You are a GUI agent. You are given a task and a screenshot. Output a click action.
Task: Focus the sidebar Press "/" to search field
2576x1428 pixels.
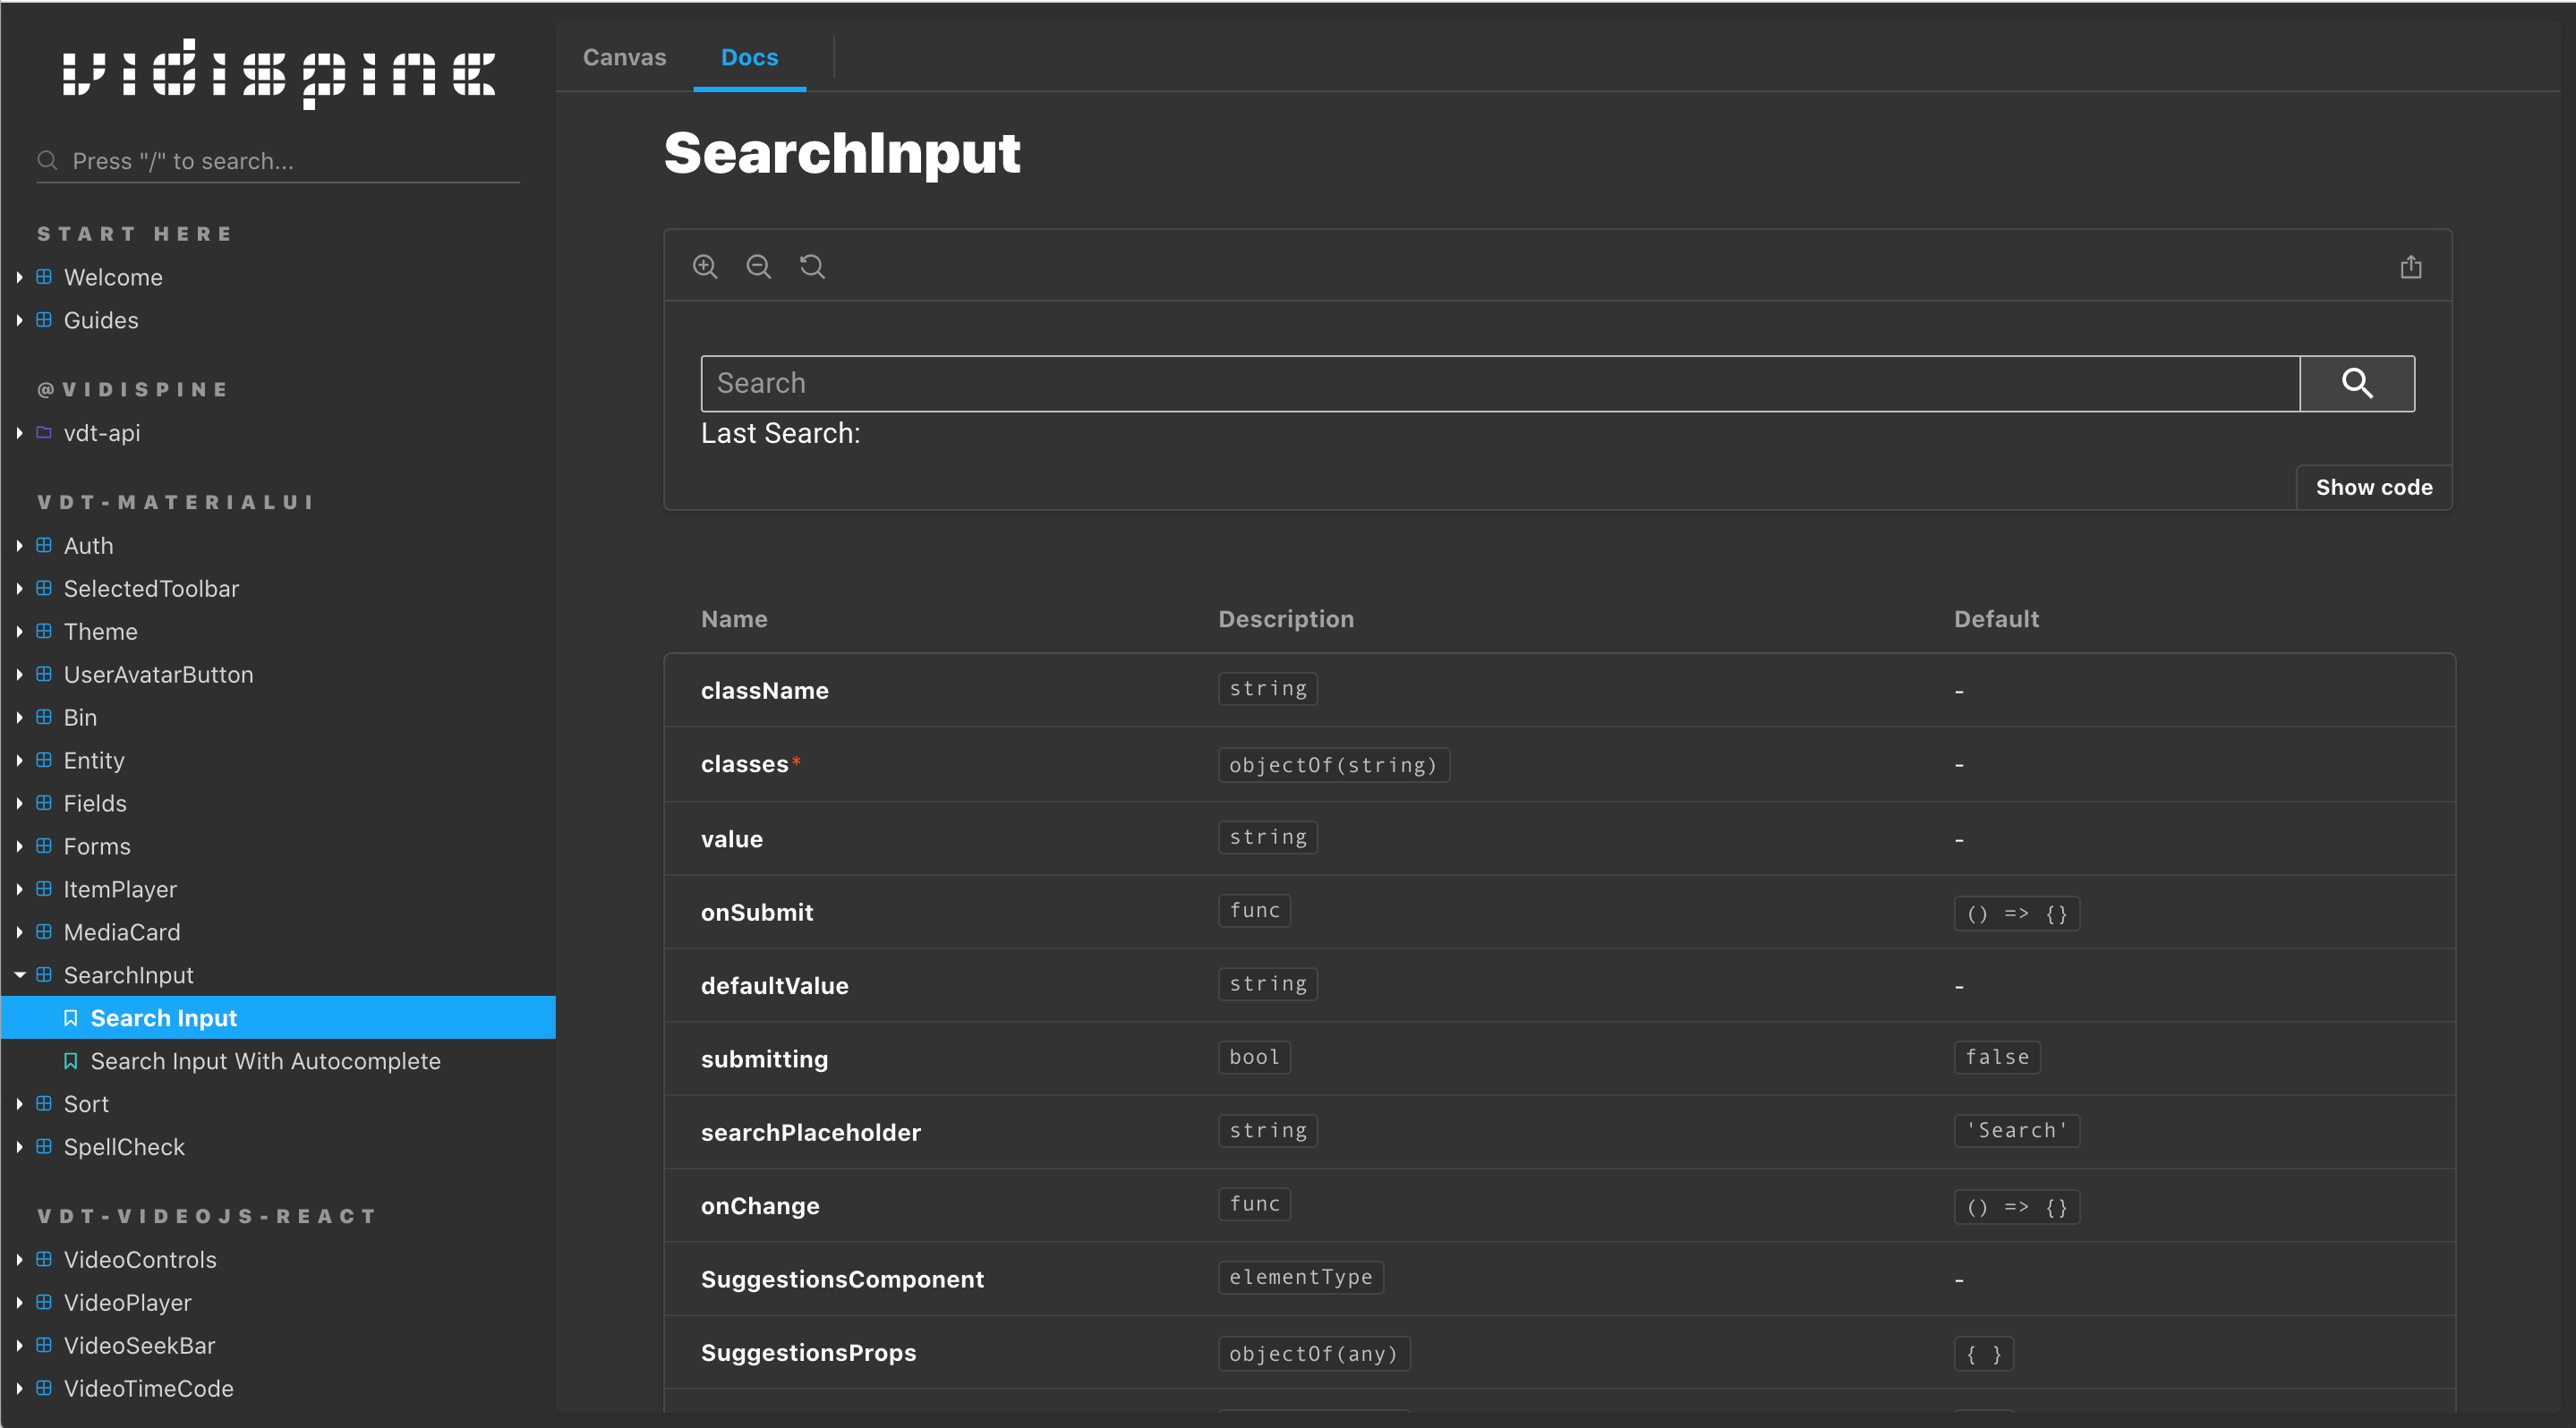[x=290, y=161]
